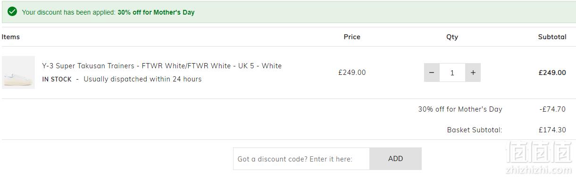Viewport: 576px width, 178px height.
Task: Click the quantity field showing 1
Action: tap(452, 73)
